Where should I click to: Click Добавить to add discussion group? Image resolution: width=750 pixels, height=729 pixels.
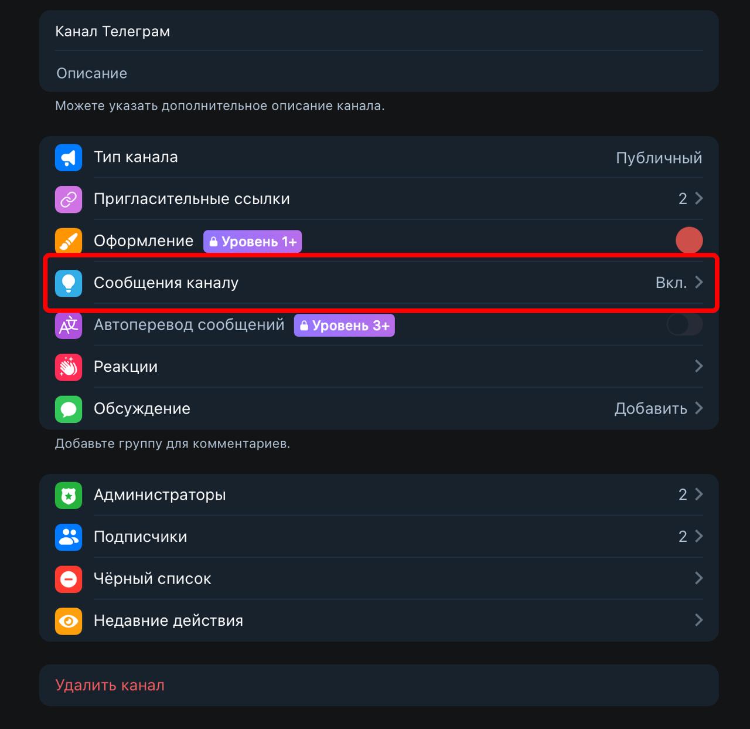pyautogui.click(x=650, y=409)
